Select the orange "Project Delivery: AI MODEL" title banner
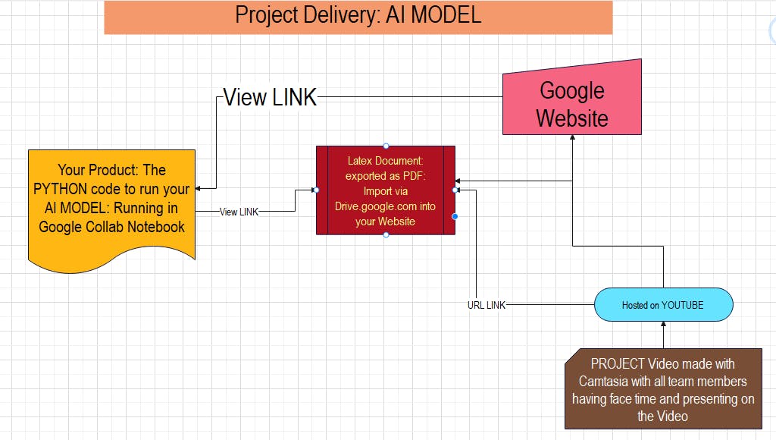The height and width of the screenshot is (440, 776). point(358,17)
